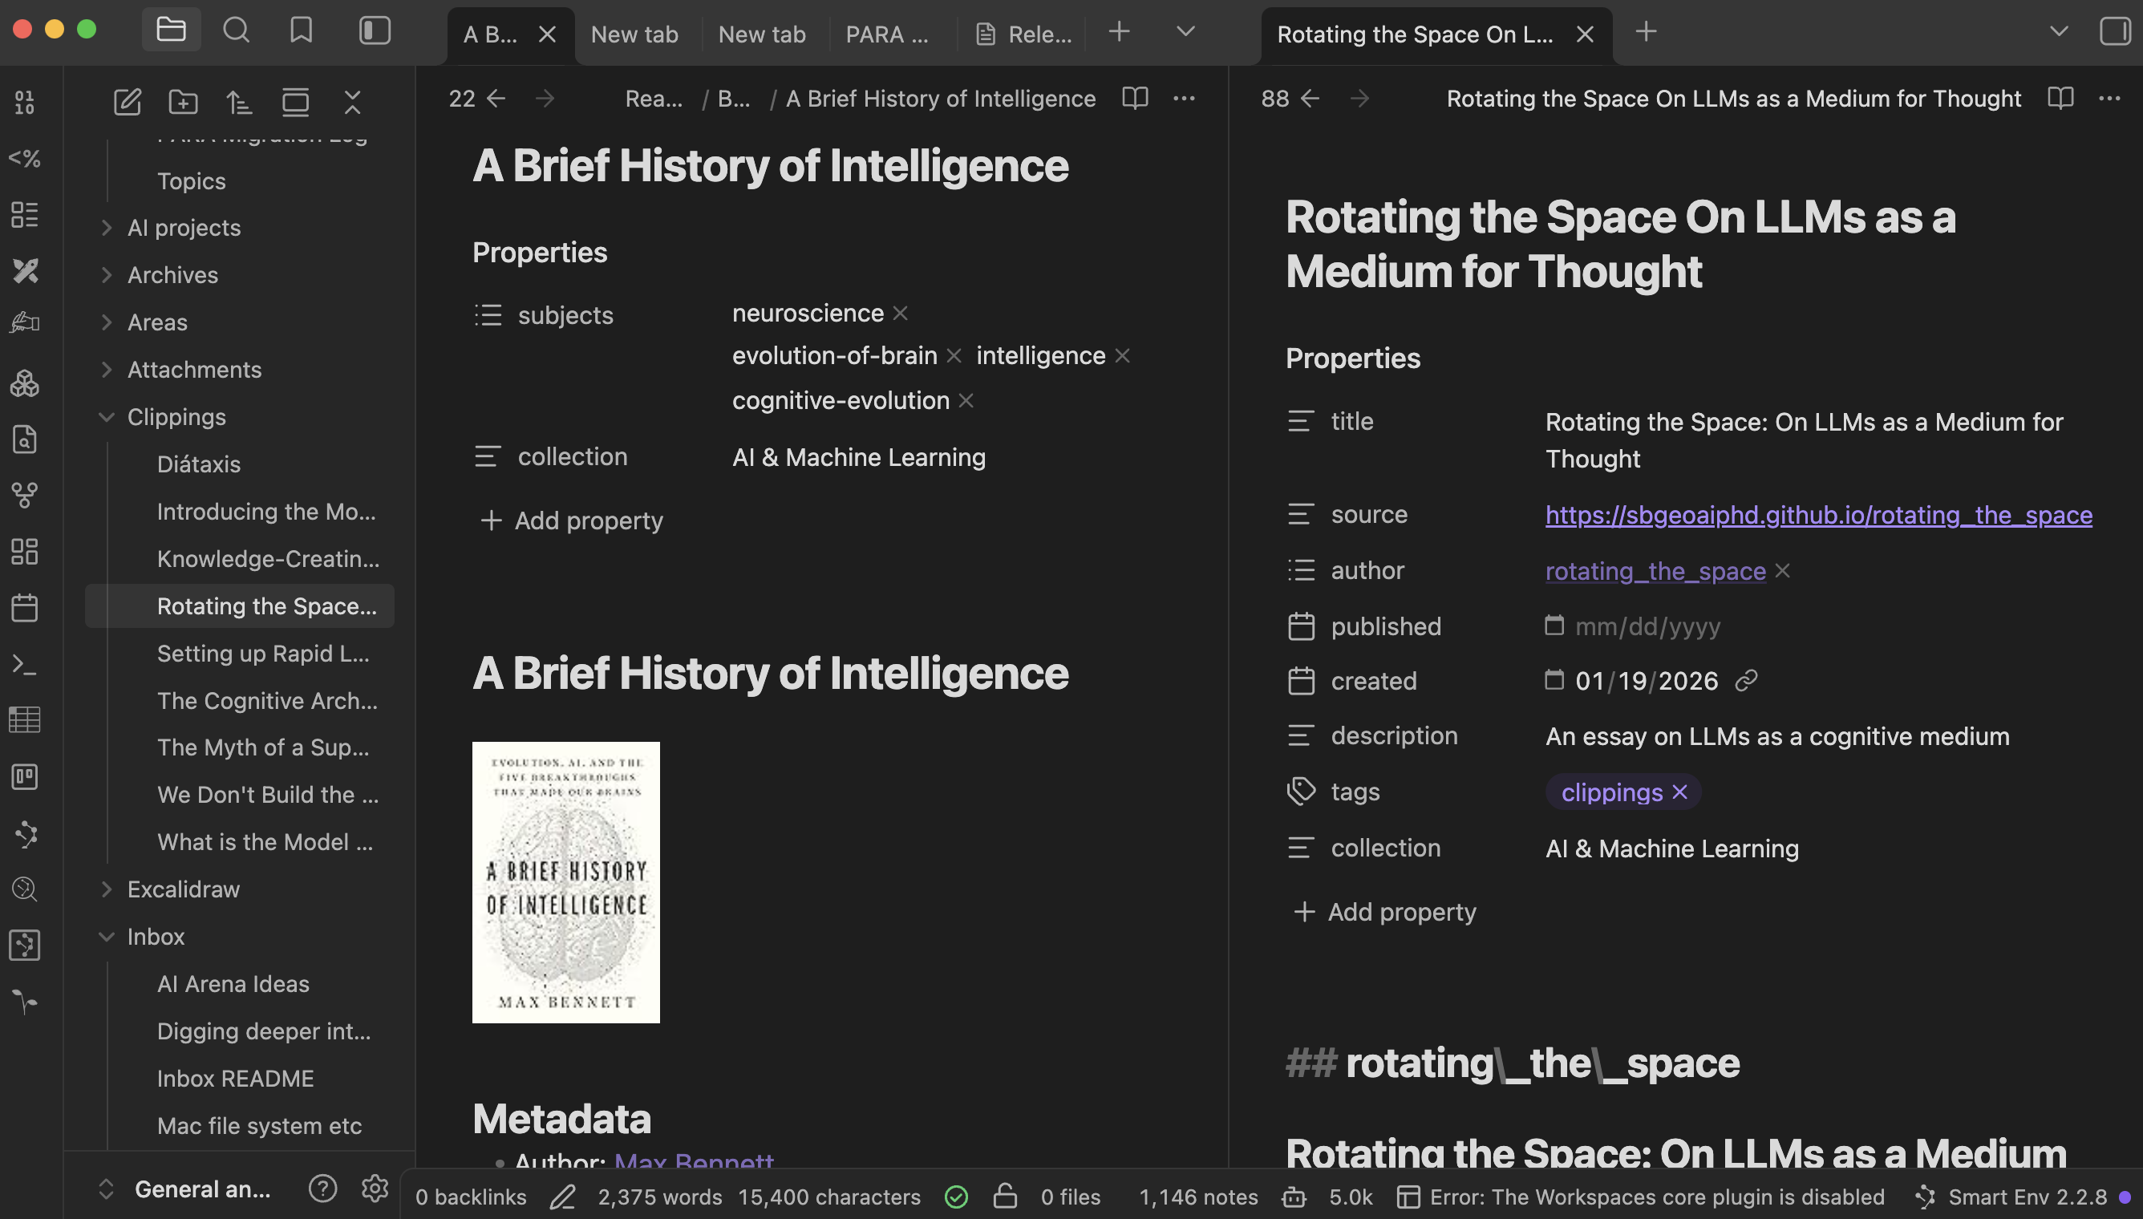Switch to the PARA tab
This screenshot has width=2143, height=1219.
[x=886, y=34]
